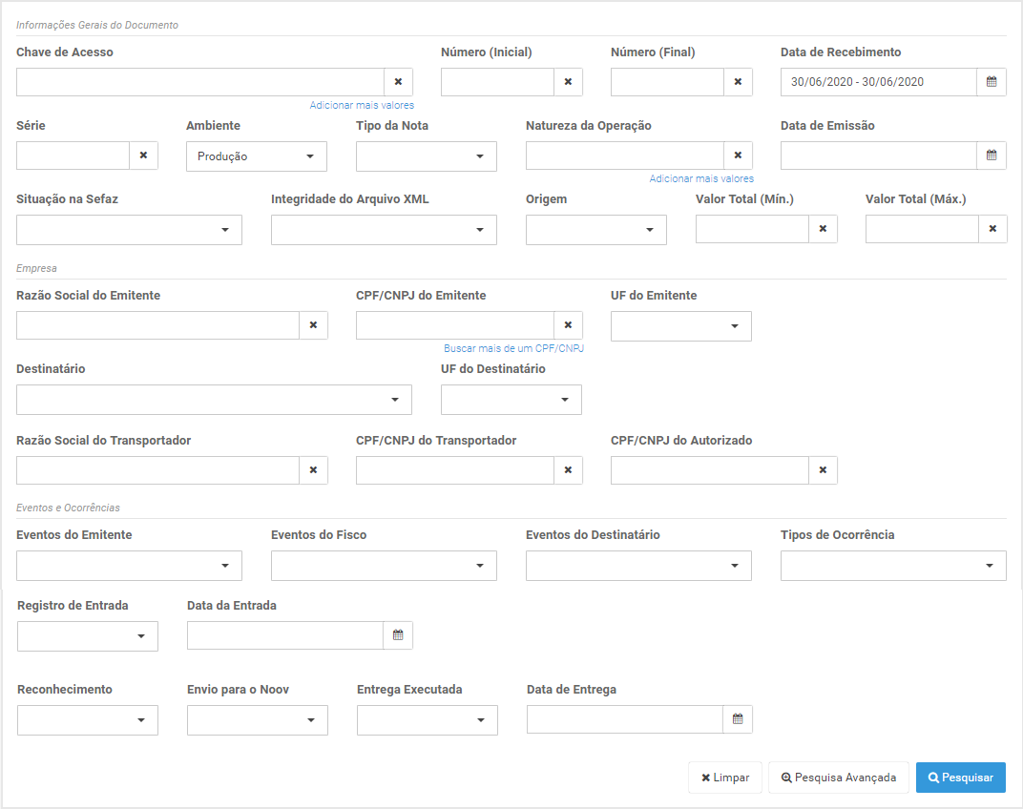Screen dimensions: 1023x809
Task: Clear the Natureza da Operação field
Action: coord(738,156)
